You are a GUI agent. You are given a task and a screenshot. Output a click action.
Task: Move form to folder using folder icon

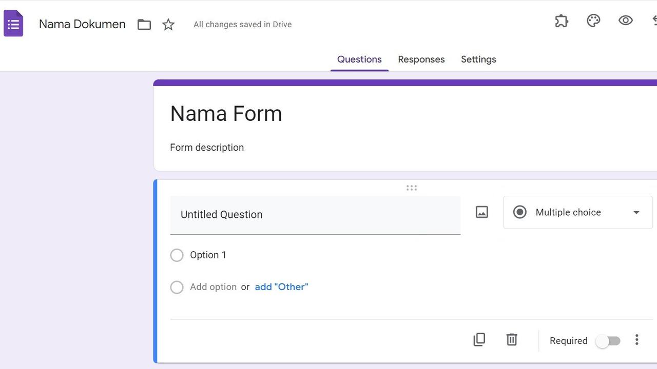point(144,24)
